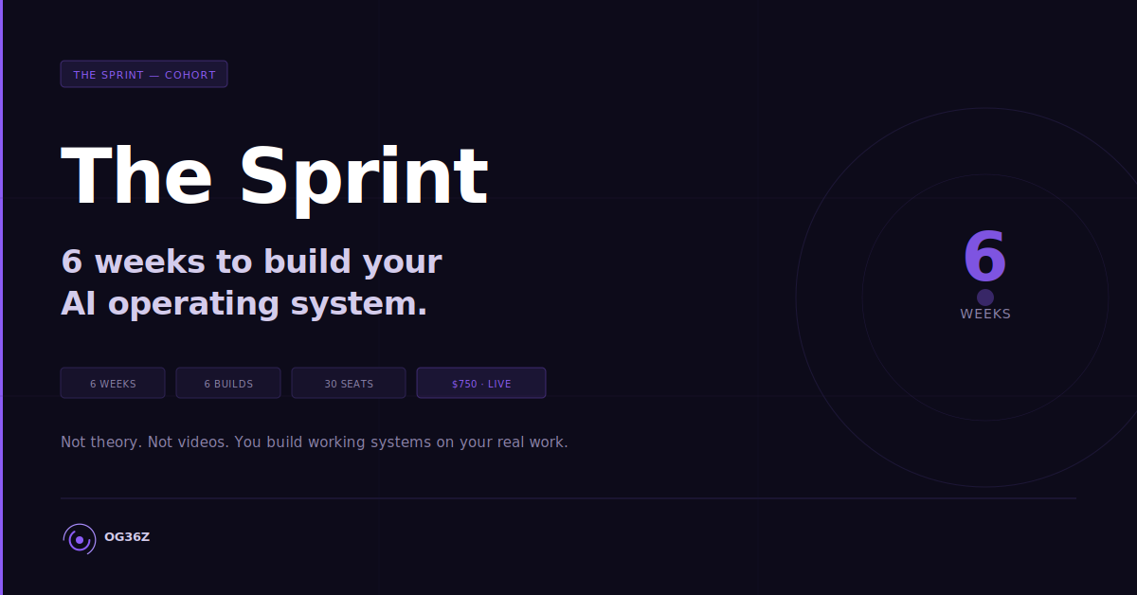Open the 6 WEEKS chip details
Viewport: 1137px width, 595px height.
coord(113,383)
